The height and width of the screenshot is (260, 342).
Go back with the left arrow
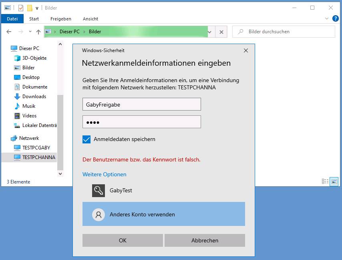coord(9,32)
